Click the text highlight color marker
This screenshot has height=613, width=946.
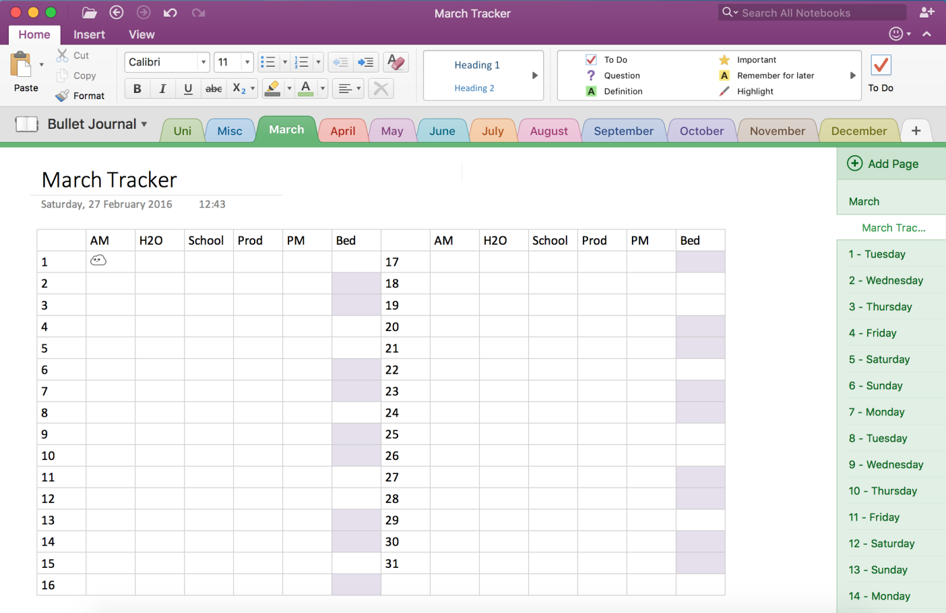point(272,88)
